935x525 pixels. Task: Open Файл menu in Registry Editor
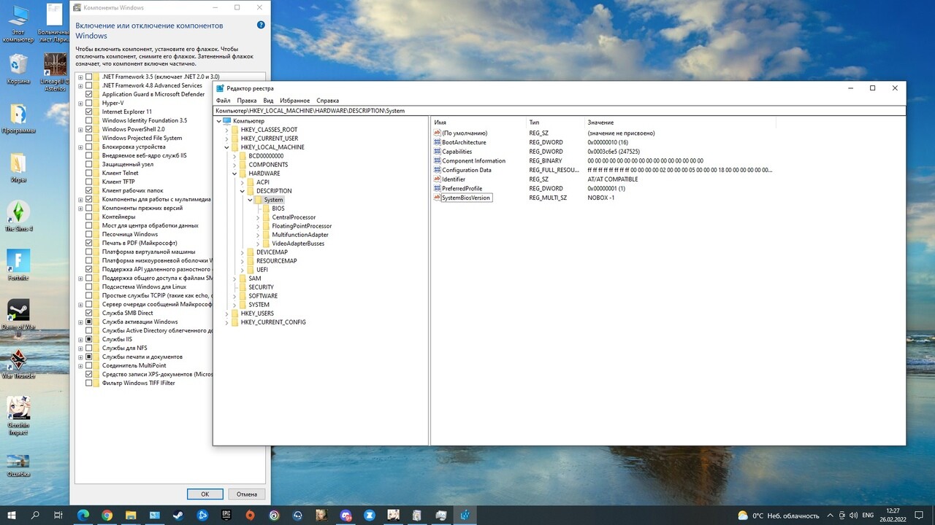pyautogui.click(x=223, y=101)
